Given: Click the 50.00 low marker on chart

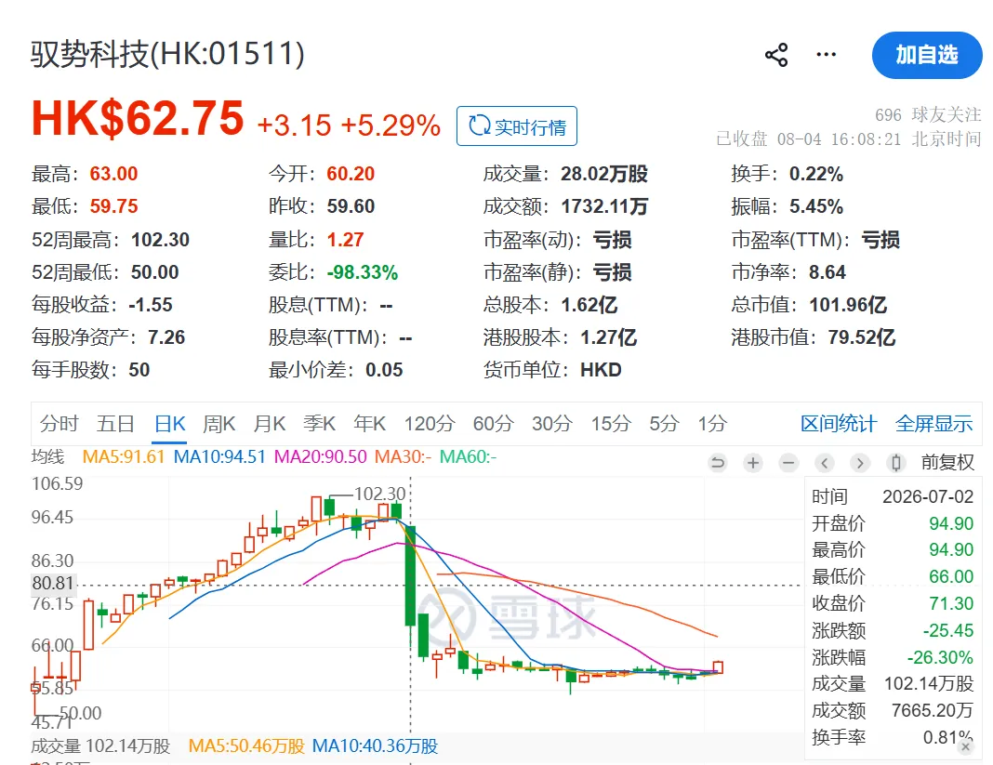Looking at the screenshot, I should pyautogui.click(x=81, y=713).
